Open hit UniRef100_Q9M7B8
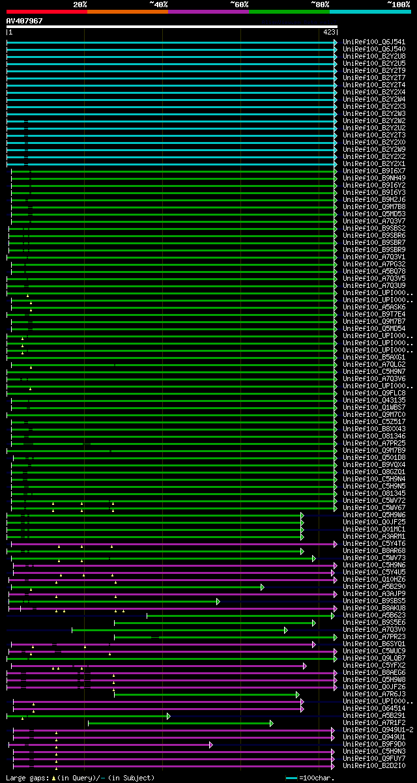Viewport: 417px width, 783px height. click(x=375, y=206)
